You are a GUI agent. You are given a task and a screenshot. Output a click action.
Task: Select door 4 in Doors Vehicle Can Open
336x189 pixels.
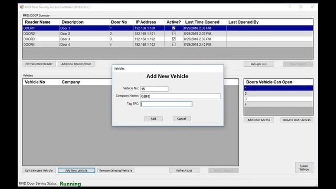[x=279, y=104]
